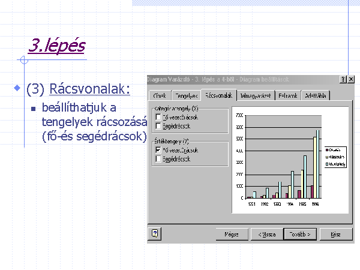
Task: Open the Tengelyek tab
Action: (186, 95)
